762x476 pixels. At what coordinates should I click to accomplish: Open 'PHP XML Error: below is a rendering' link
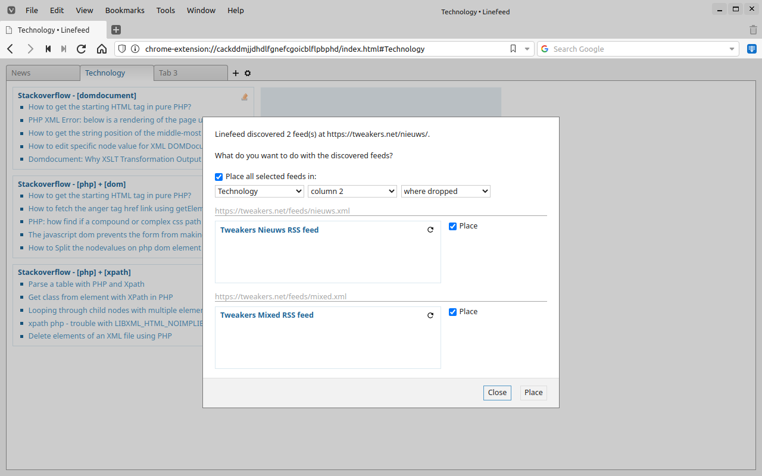(115, 120)
